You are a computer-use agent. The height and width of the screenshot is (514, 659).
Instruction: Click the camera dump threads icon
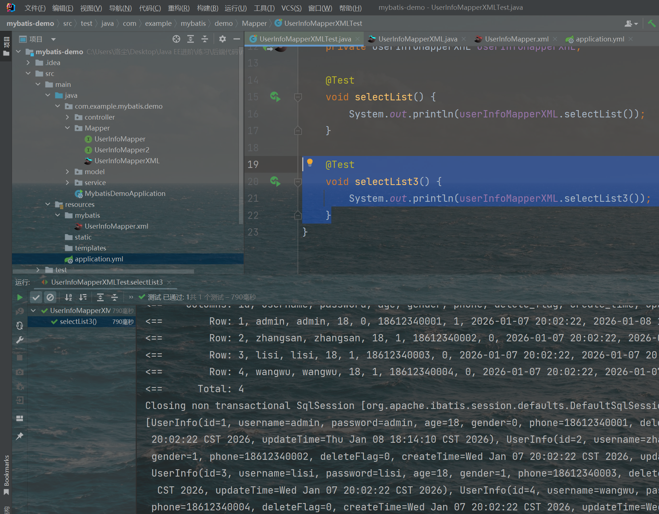click(20, 372)
